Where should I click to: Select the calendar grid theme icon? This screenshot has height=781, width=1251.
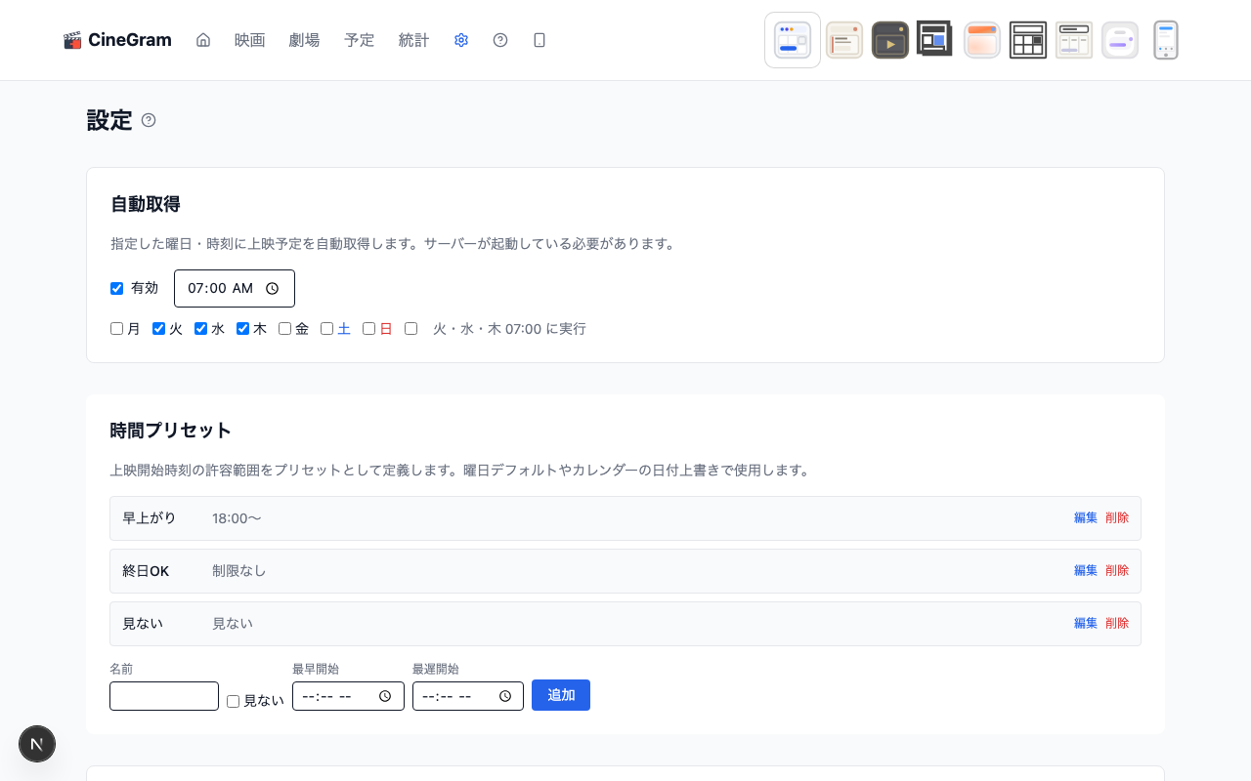click(1028, 39)
